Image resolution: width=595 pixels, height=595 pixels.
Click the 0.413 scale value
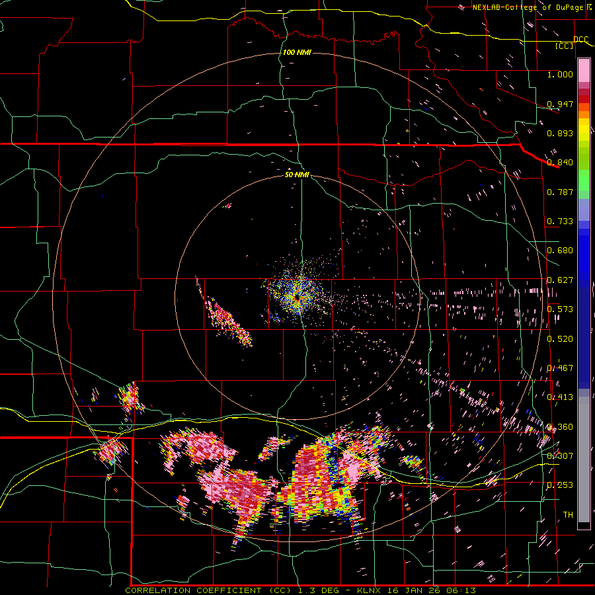coord(560,397)
